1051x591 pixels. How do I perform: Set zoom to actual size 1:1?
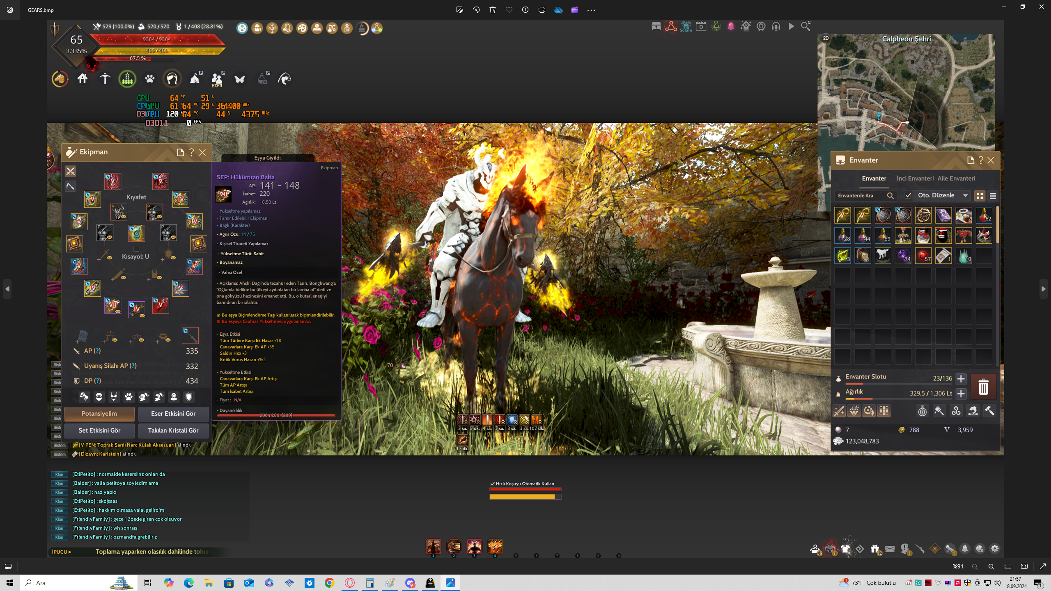coord(1024,566)
